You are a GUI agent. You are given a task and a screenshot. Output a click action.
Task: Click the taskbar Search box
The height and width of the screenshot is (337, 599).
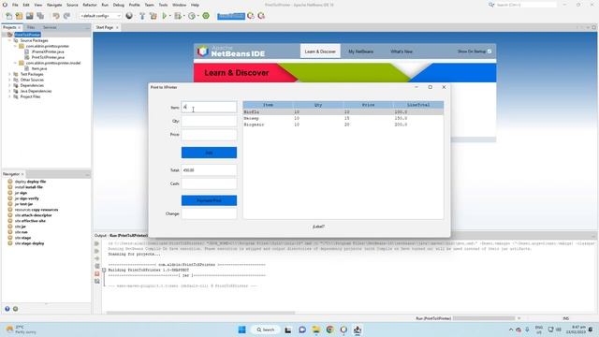(266, 330)
